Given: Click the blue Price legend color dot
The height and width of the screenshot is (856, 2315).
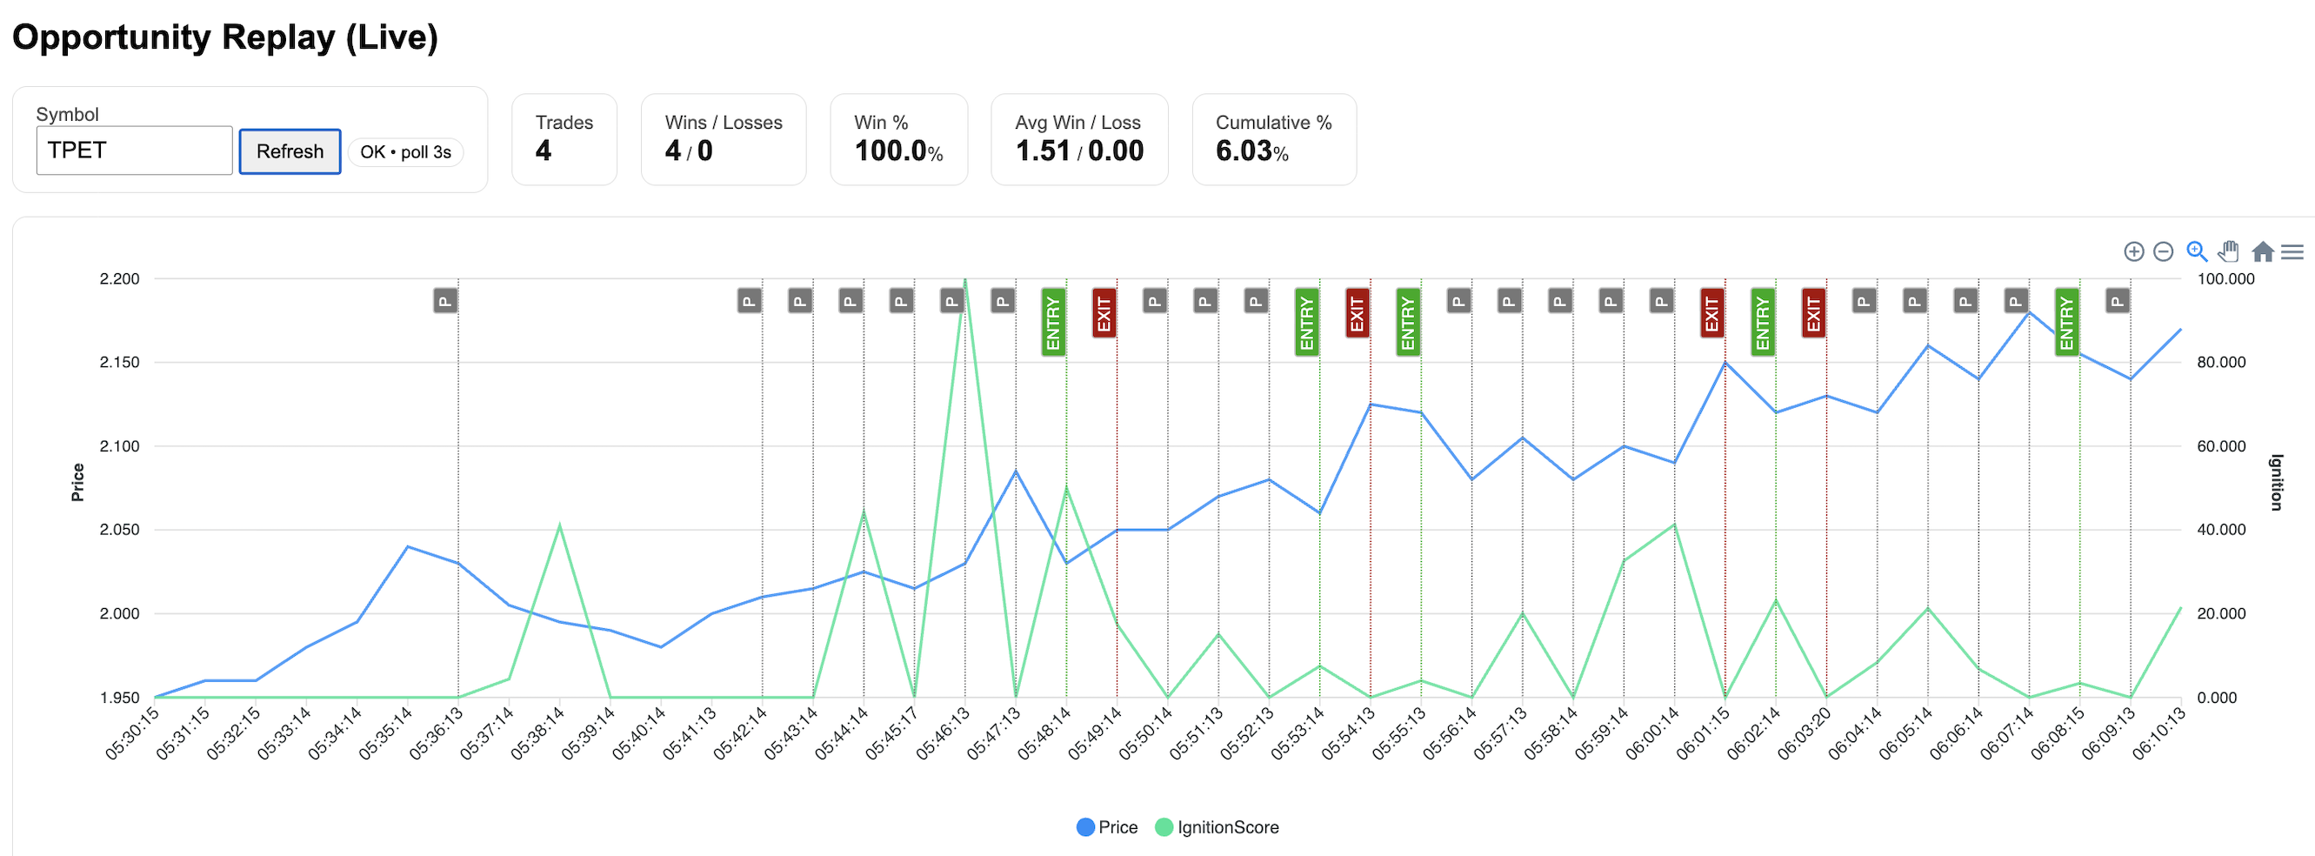Looking at the screenshot, I should [x=1084, y=827].
